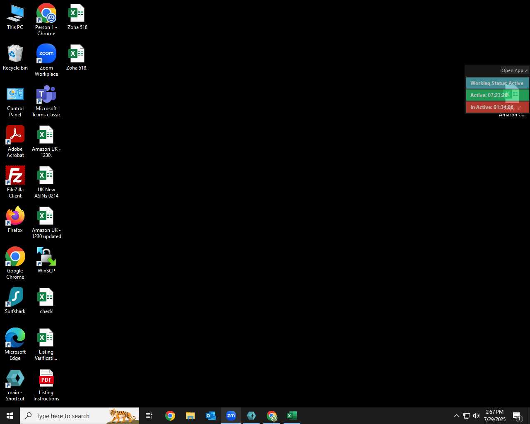Click the taskbar search box

(x=79, y=416)
